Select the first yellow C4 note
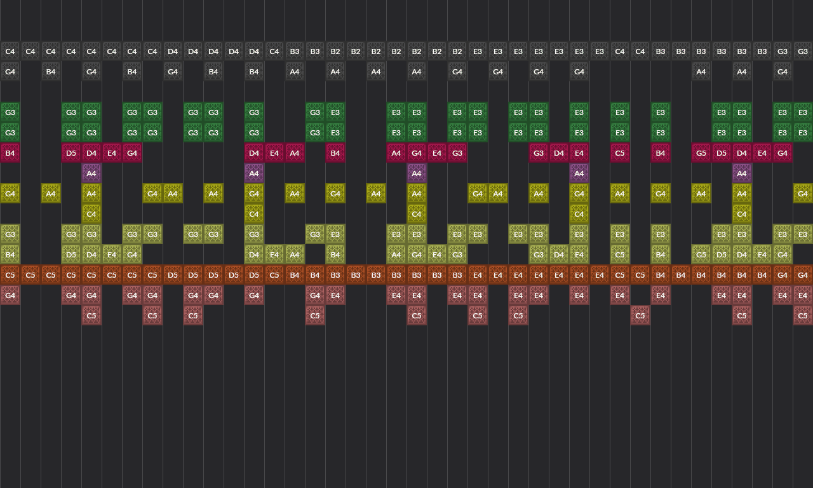This screenshot has height=488, width=813. tap(91, 213)
